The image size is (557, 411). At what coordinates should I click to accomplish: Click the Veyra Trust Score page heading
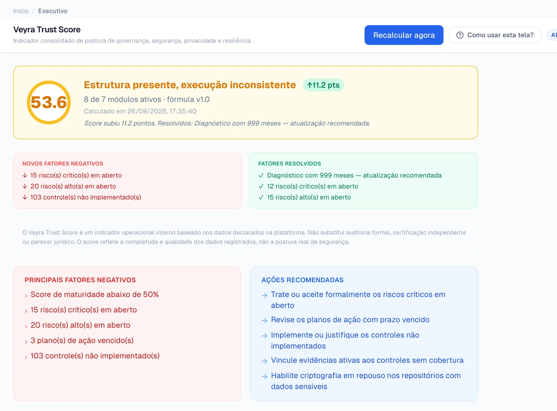coord(47,30)
